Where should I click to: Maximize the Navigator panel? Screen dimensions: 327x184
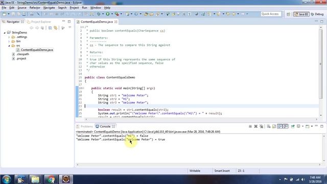[x=69, y=21]
